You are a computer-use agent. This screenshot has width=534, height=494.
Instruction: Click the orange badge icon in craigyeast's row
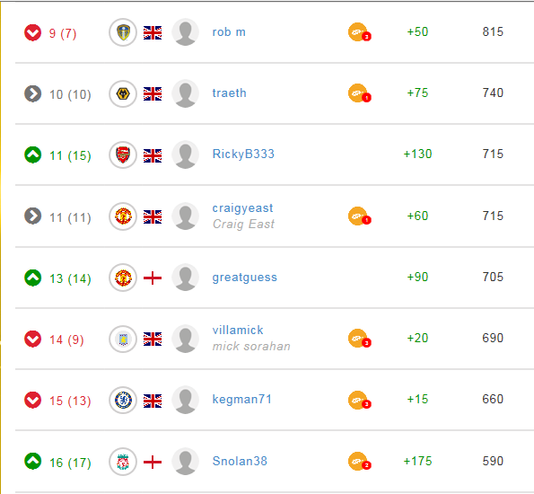pos(359,216)
